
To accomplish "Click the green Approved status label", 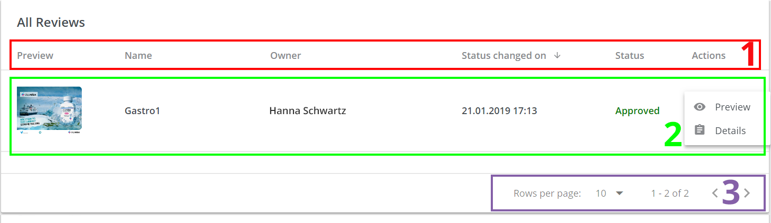I will pyautogui.click(x=637, y=110).
